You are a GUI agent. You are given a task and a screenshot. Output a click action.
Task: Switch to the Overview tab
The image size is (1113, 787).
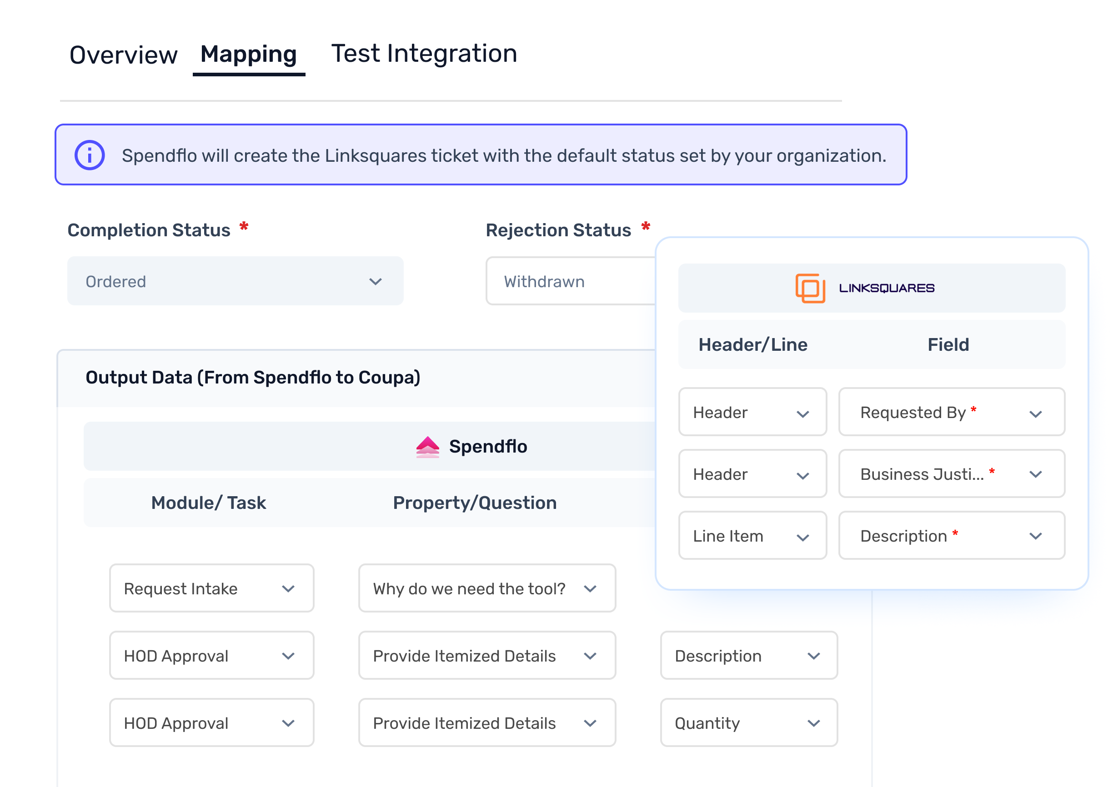click(x=123, y=55)
